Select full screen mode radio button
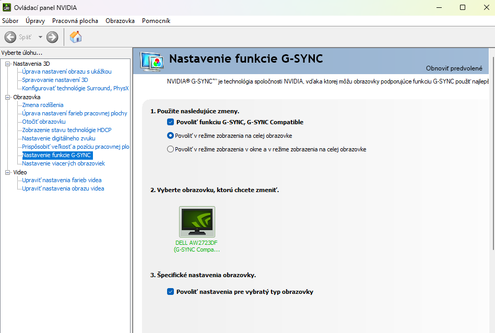495x333 pixels. pos(170,136)
